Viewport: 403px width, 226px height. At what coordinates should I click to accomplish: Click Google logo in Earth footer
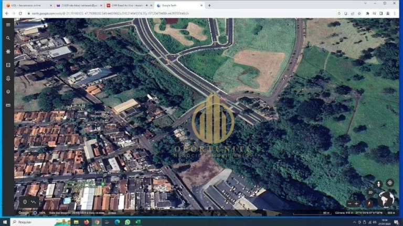24,213
